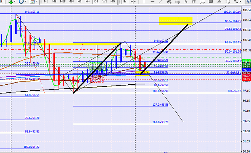Click the '78.6=94.20' Fibonacci label
The image size is (251, 153).
click(x=32, y=118)
